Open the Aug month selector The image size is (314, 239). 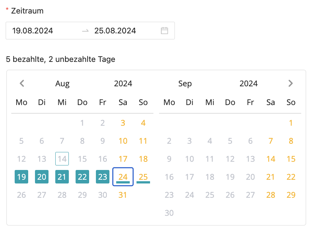tap(62, 84)
